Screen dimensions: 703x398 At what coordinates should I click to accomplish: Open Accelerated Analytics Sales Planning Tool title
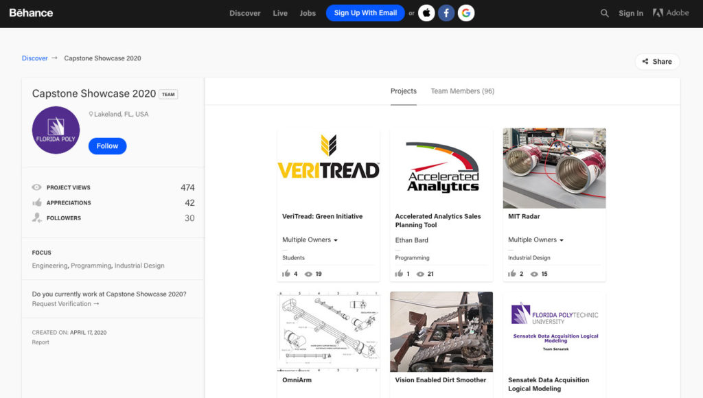(438, 220)
